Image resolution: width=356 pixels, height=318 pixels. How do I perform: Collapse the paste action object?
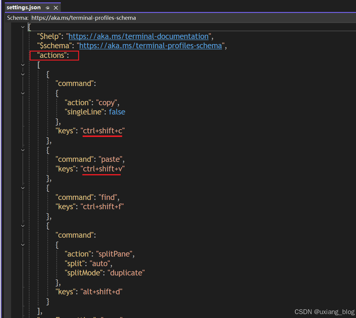[23, 150]
